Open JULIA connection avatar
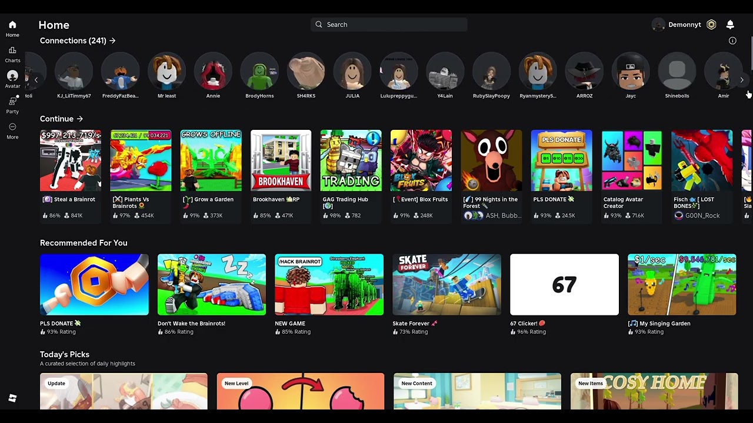This screenshot has width=753, height=423. pyautogui.click(x=352, y=71)
